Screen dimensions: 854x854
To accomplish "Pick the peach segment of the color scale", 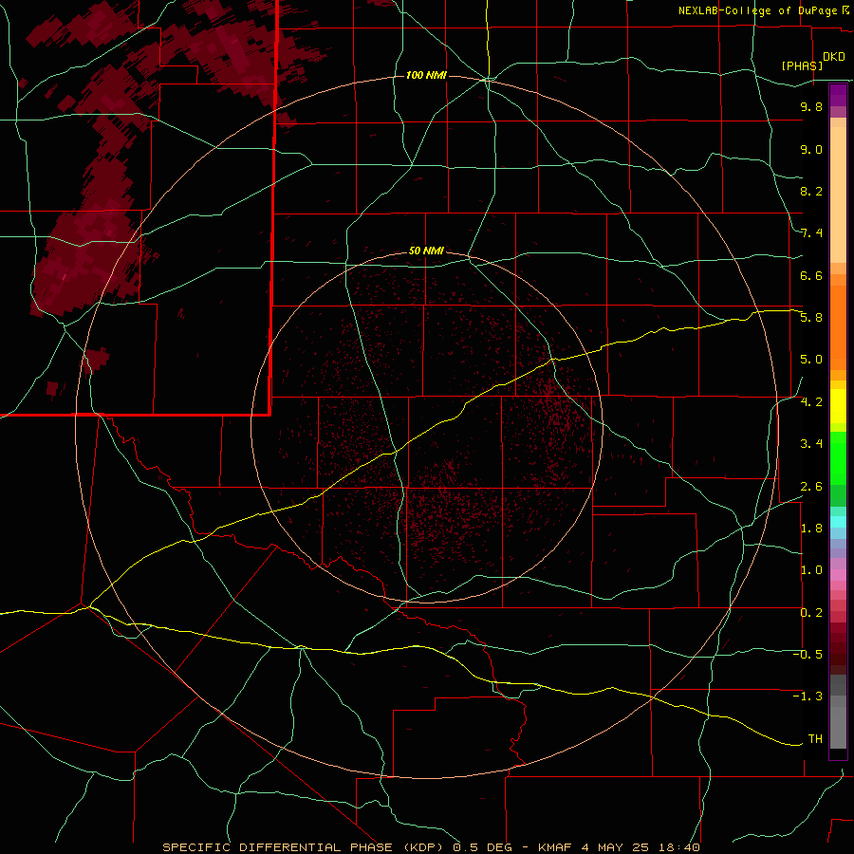I will [838, 195].
